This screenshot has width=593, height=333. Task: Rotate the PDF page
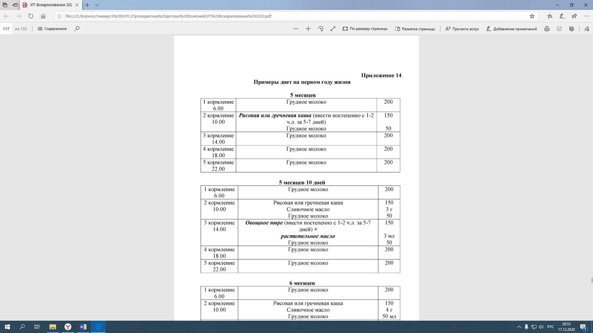[x=321, y=29]
